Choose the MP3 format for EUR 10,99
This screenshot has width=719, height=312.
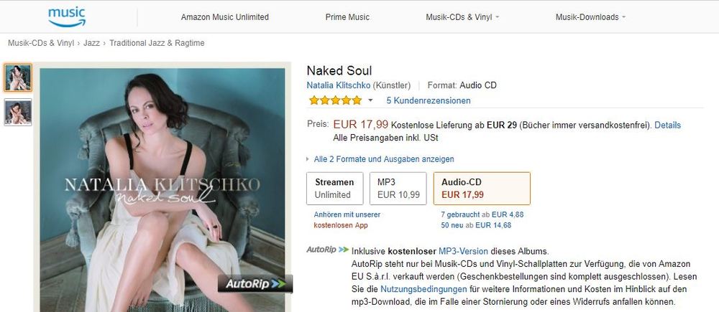coord(398,188)
